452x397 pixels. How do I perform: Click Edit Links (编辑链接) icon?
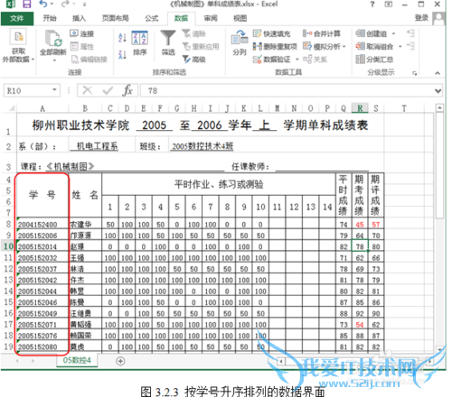pos(75,60)
